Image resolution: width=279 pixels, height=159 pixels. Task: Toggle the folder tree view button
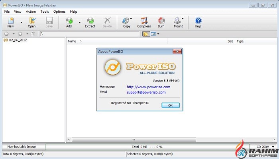pyautogui.click(x=146, y=34)
